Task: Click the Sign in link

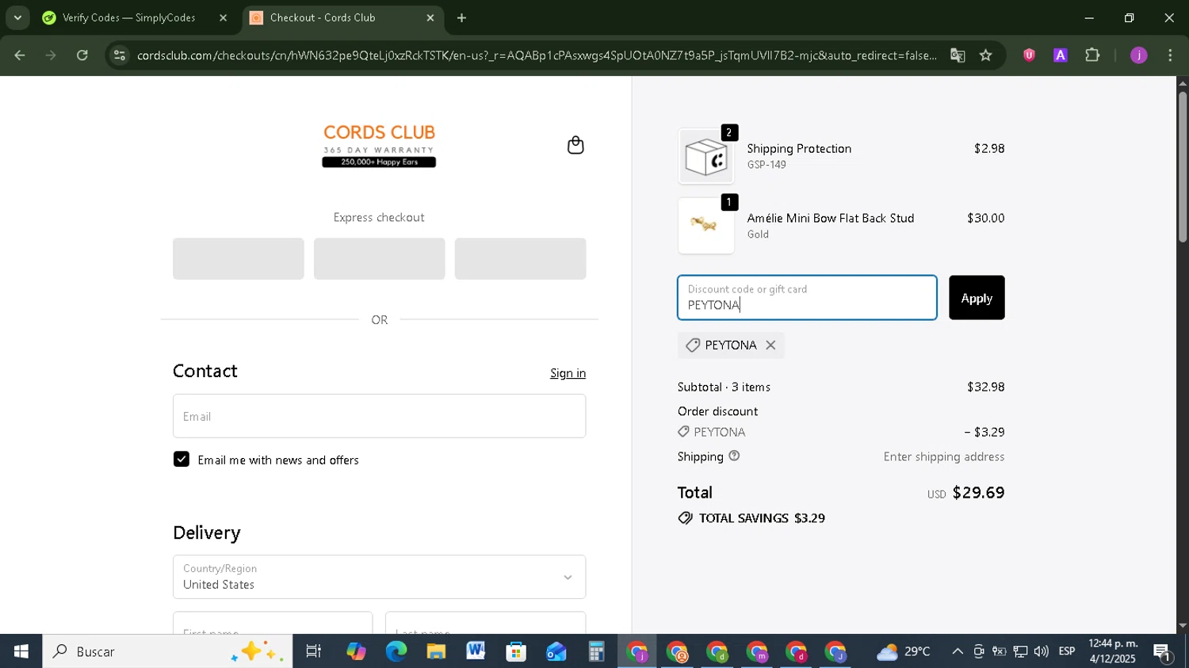Action: 568,373
